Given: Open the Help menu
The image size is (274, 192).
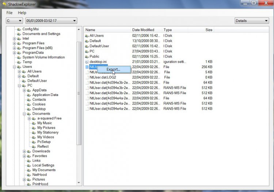Looking at the screenshot, I should (22, 13).
